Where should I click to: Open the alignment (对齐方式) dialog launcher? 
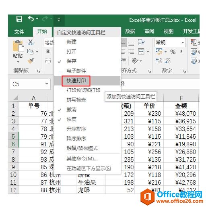(149, 71)
